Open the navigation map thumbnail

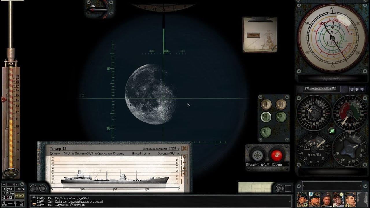pyautogui.click(x=255, y=187)
